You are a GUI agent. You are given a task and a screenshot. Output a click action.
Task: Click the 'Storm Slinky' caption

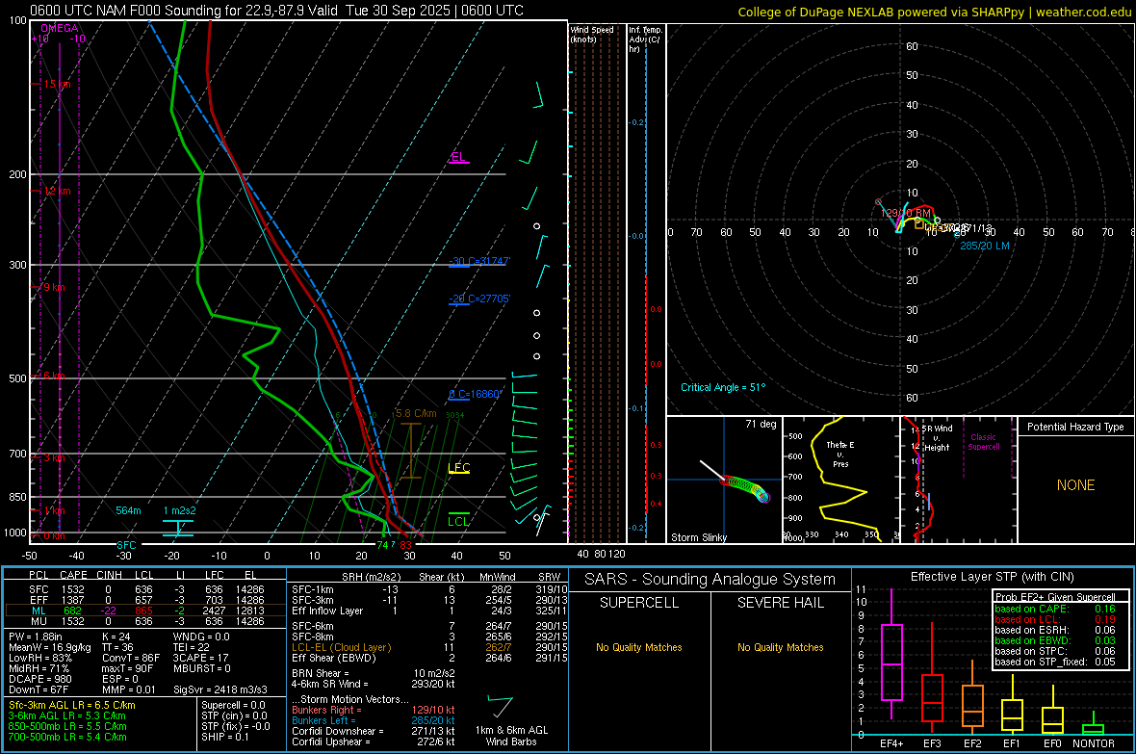point(698,537)
